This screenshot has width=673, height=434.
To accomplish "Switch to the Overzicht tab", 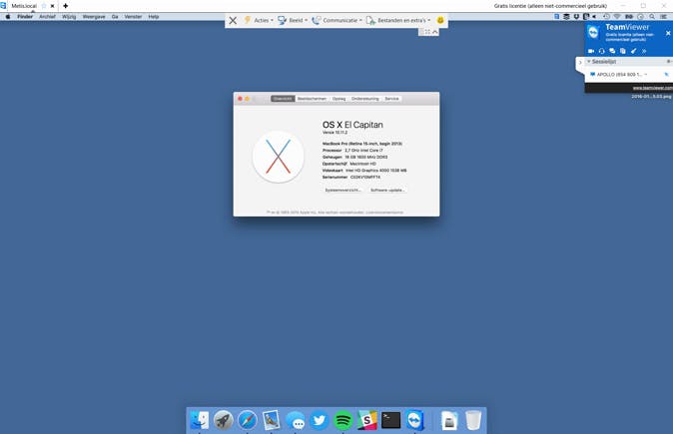I will pos(283,99).
